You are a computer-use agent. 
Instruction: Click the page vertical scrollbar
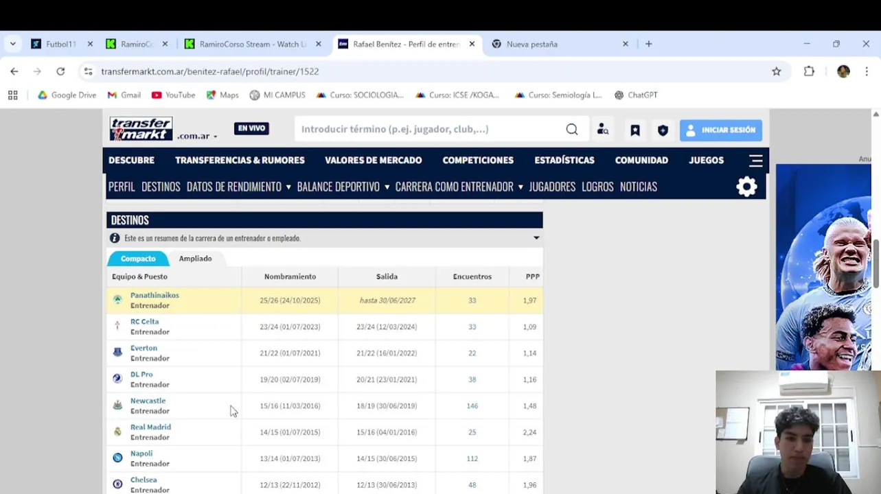tap(876, 264)
